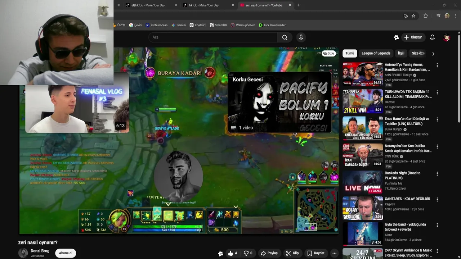461x259 pixels.
Task: Click the sparkle icon left of like button
Action: [x=221, y=253]
